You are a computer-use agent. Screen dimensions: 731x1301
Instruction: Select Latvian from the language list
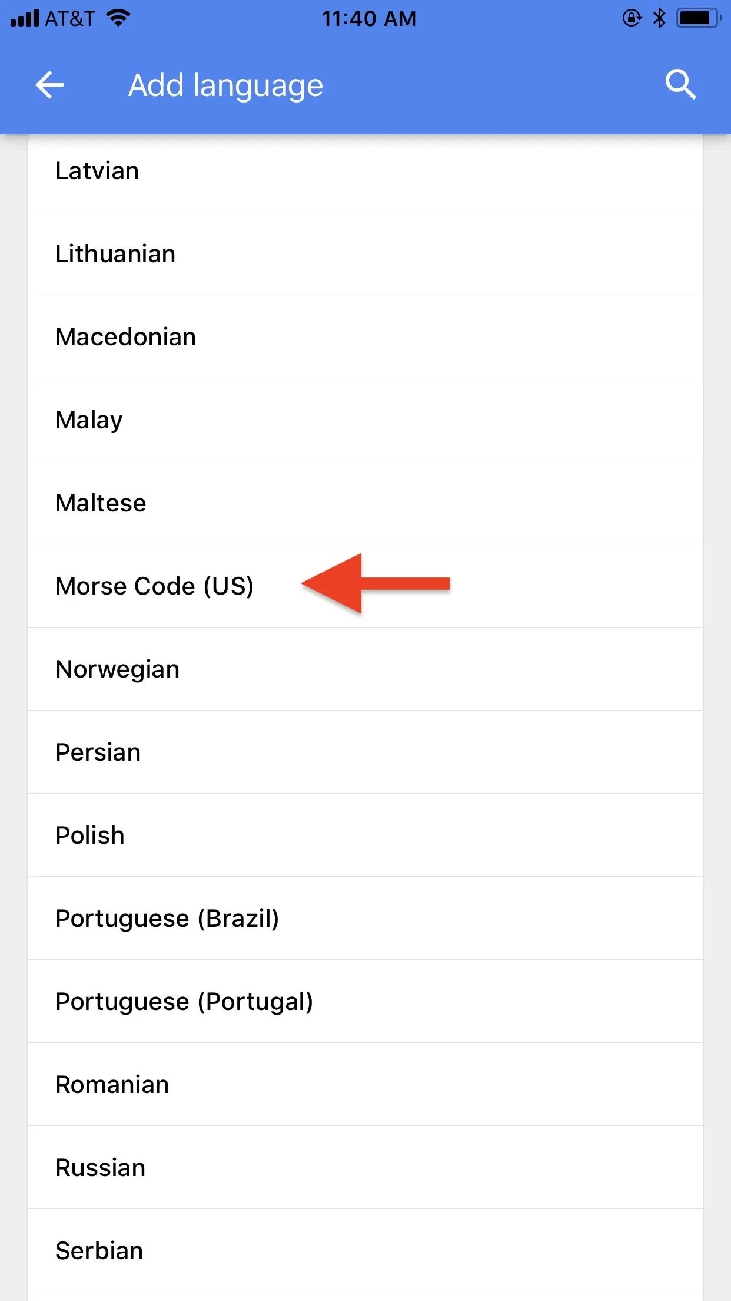pyautogui.click(x=365, y=171)
